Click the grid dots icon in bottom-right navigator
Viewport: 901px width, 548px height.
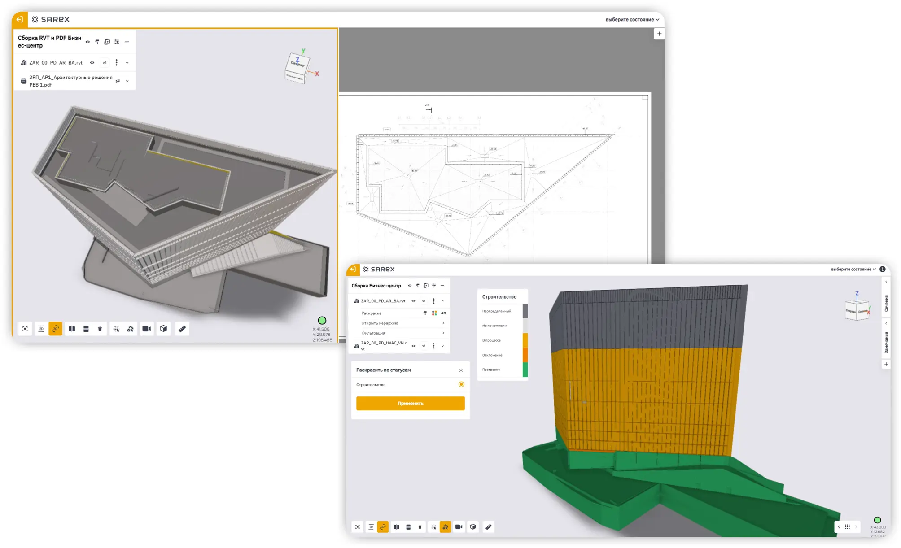tap(847, 527)
